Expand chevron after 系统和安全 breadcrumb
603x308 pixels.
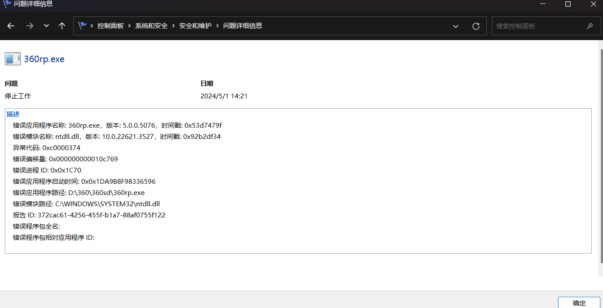(x=174, y=26)
